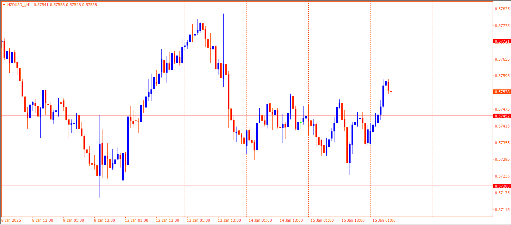
Task: Click the 15 Jan 01:00 time label
Action: point(322,220)
